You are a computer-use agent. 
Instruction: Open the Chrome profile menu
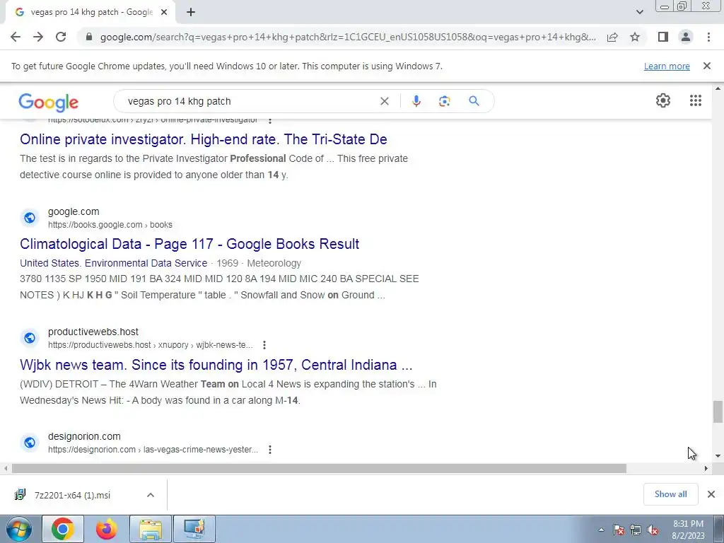pyautogui.click(x=686, y=37)
